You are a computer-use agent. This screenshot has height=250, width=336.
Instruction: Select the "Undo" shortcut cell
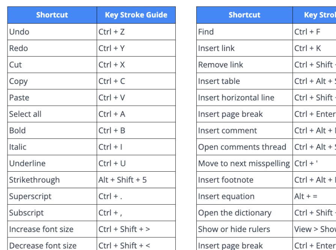(52, 32)
